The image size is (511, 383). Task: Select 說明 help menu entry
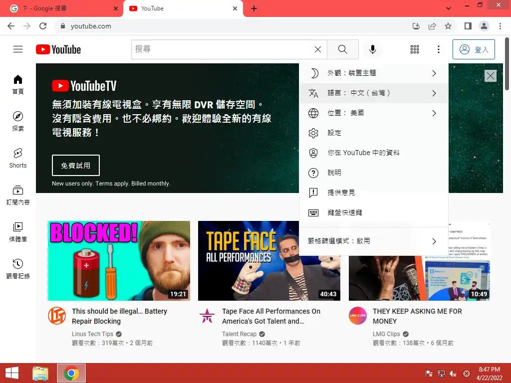tap(373, 173)
